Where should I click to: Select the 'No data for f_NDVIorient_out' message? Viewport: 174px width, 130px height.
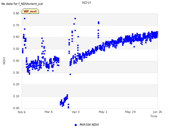coord(22,4)
